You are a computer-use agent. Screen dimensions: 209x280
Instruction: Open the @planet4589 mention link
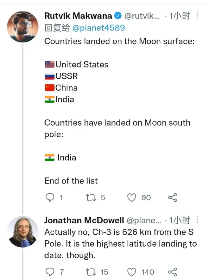(98, 28)
